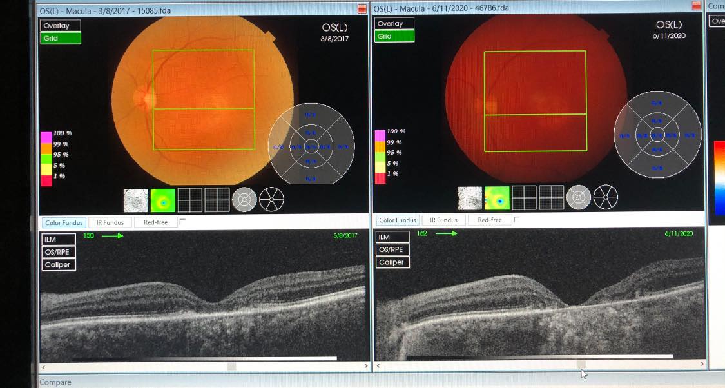Click the ILM button on the 2017 scan
The image size is (725, 388).
click(59, 240)
